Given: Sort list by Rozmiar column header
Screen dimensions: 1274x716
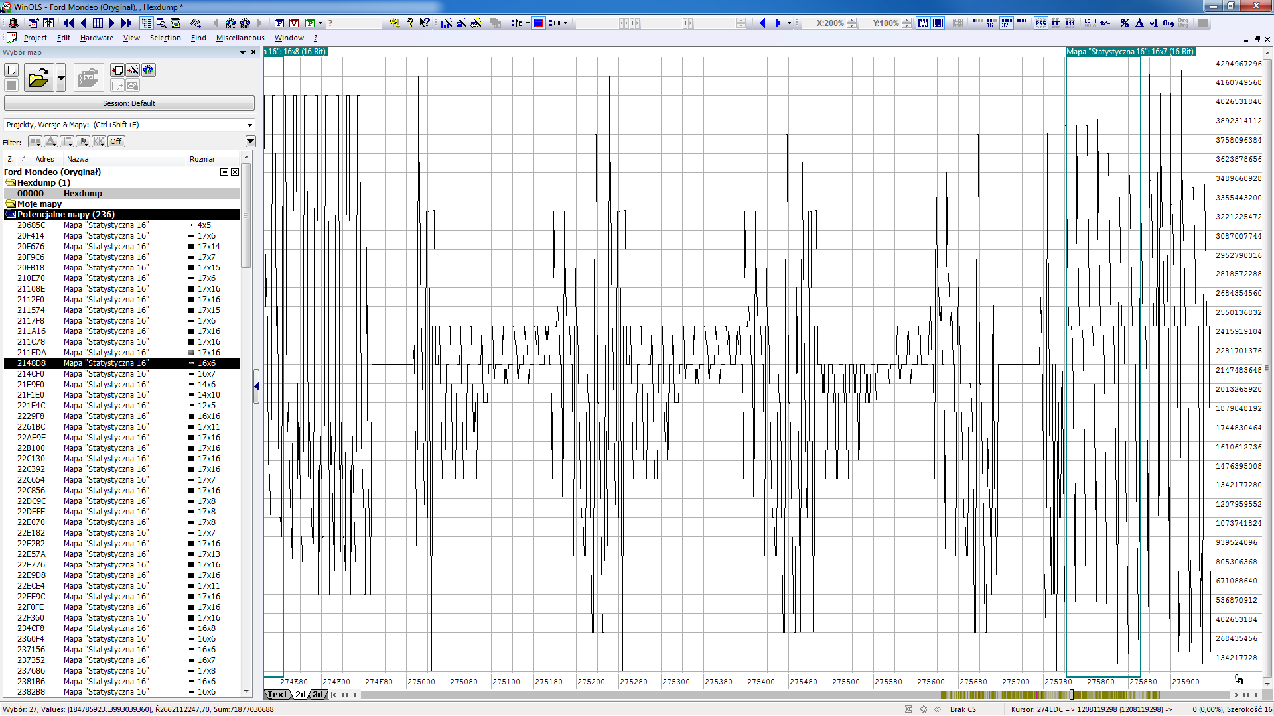Looking at the screenshot, I should pyautogui.click(x=202, y=159).
